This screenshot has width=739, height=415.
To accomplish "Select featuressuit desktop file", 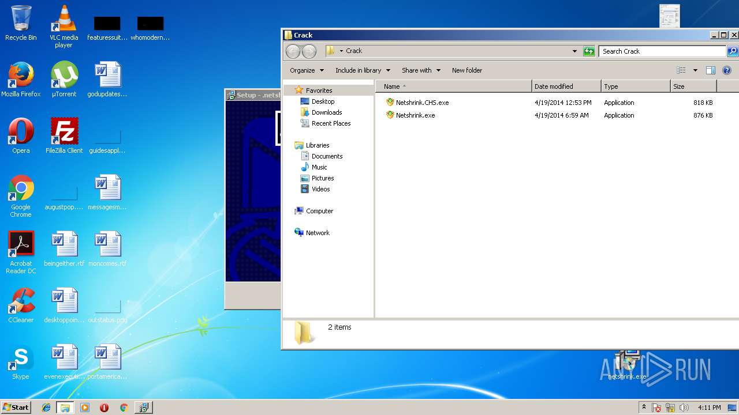I will pyautogui.click(x=107, y=28).
